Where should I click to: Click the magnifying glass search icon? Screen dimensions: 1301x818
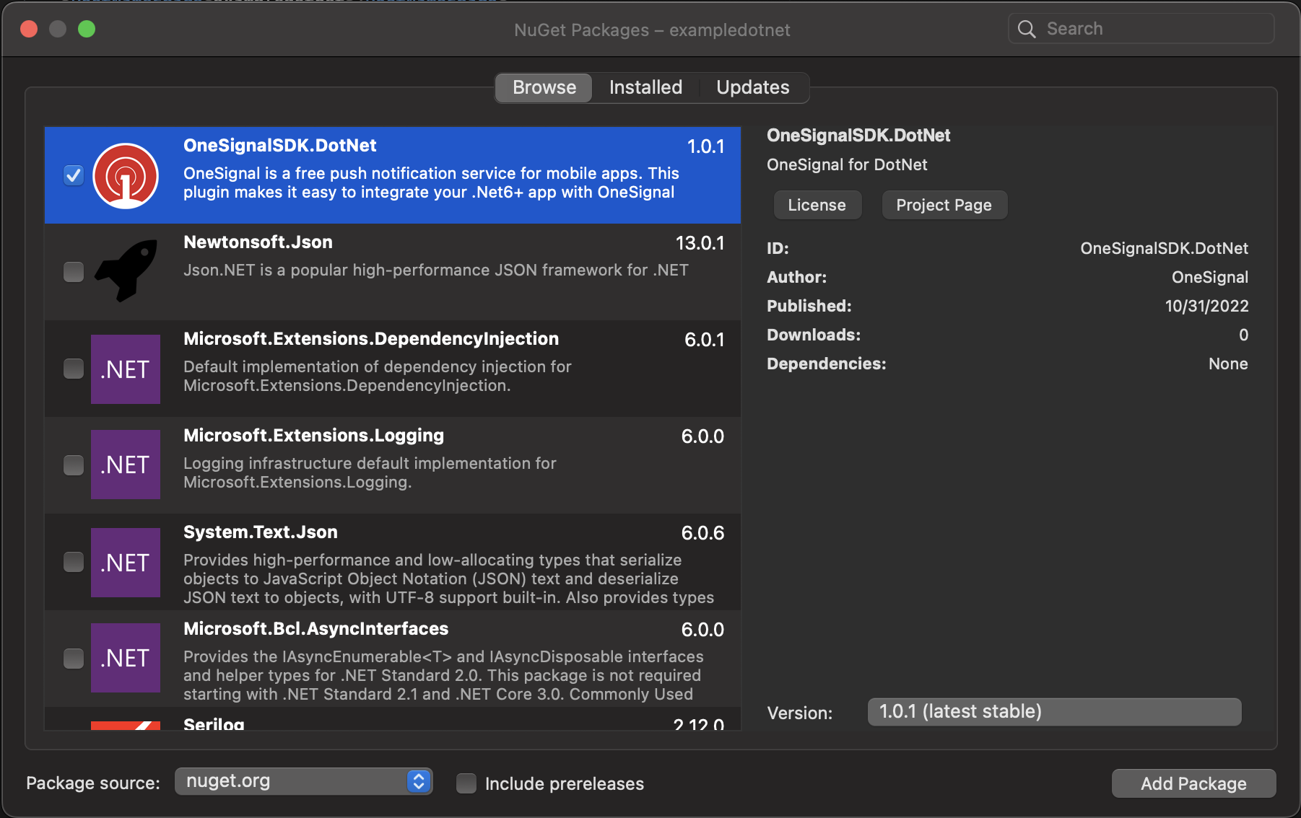1027,29
